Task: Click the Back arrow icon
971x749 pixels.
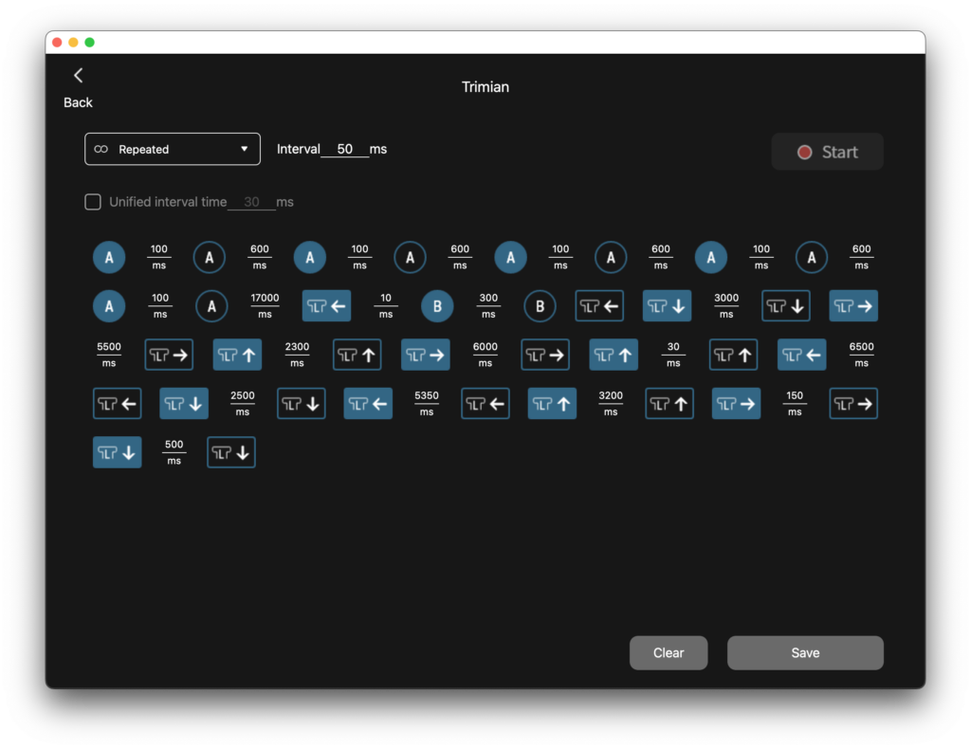Action: 78,76
